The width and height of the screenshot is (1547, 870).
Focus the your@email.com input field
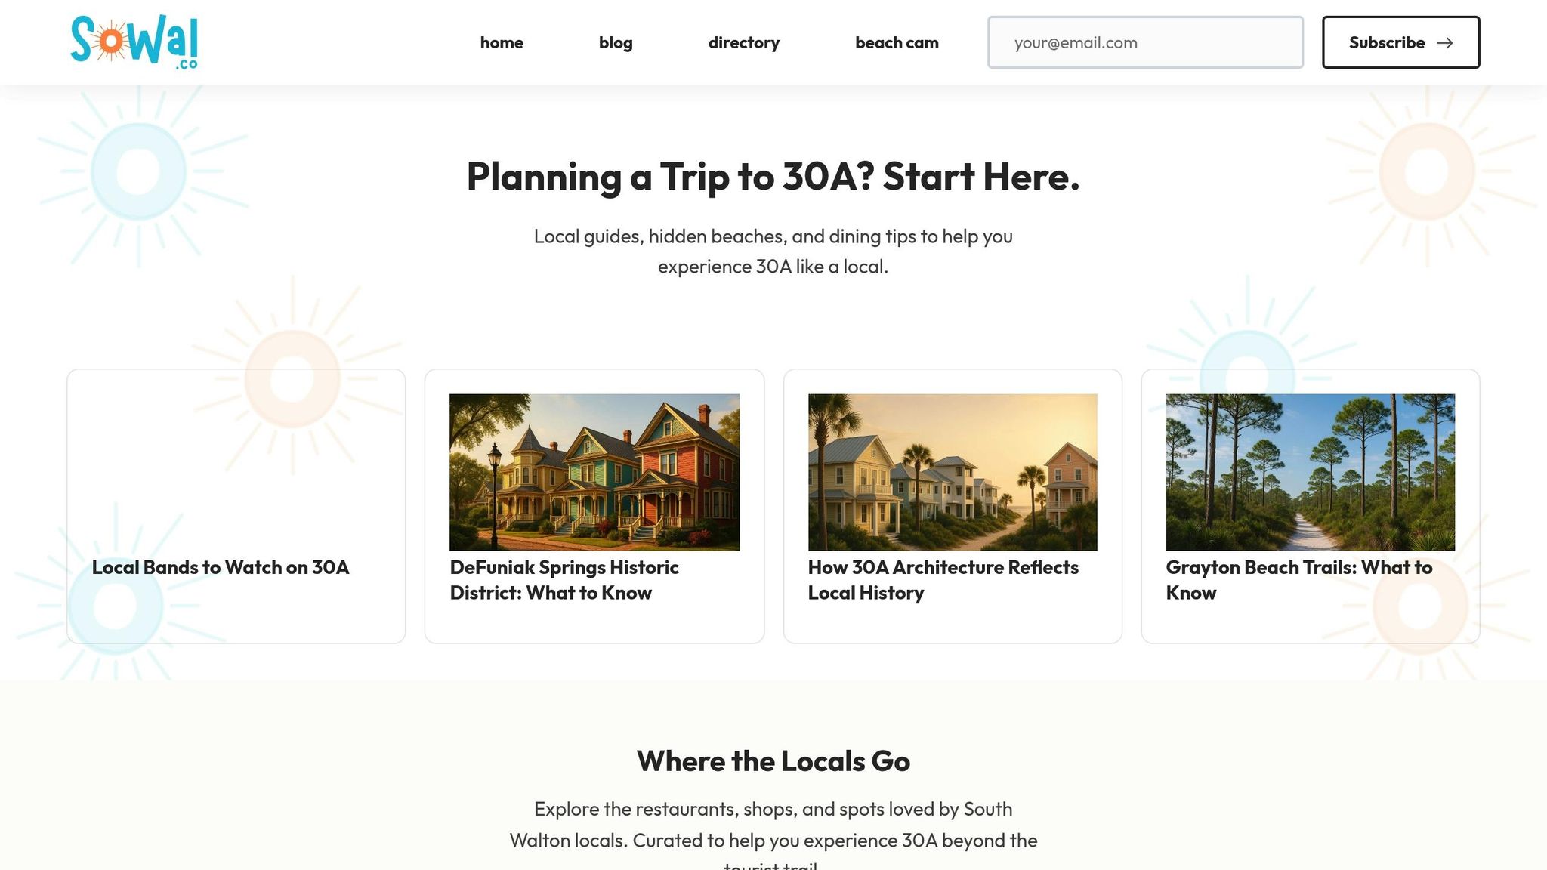click(x=1144, y=43)
